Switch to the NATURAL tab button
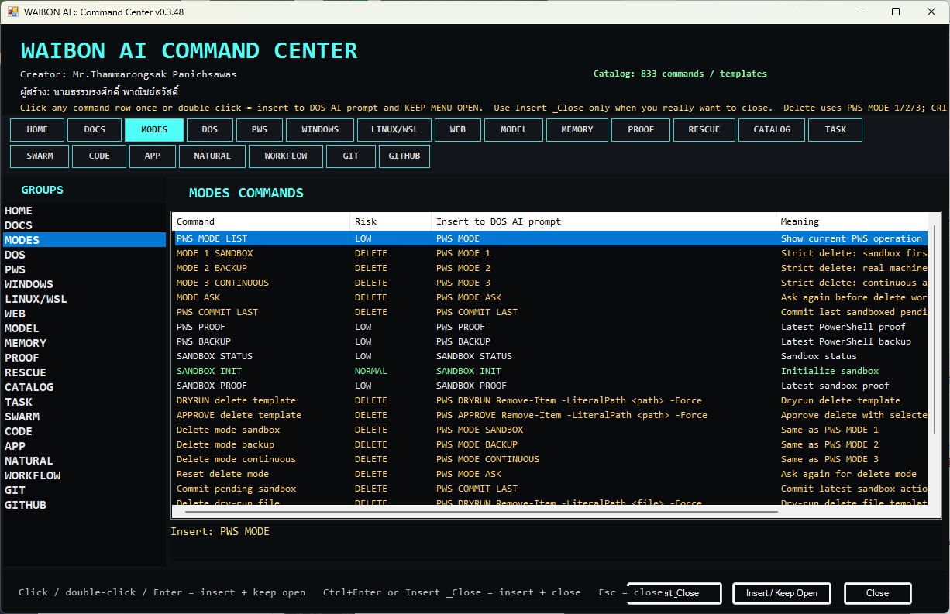The width and height of the screenshot is (950, 614). click(x=212, y=156)
